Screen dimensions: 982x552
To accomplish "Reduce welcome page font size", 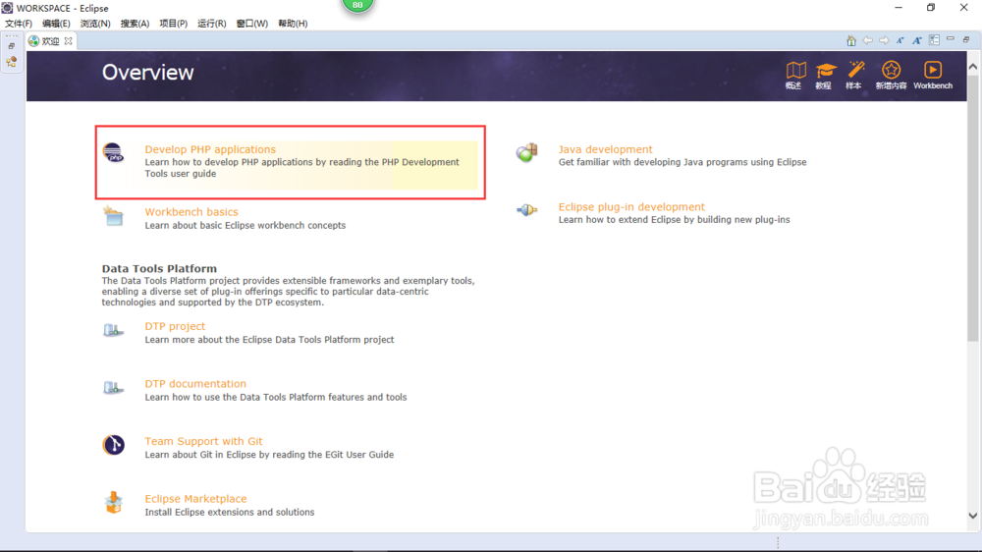I will pos(900,40).
